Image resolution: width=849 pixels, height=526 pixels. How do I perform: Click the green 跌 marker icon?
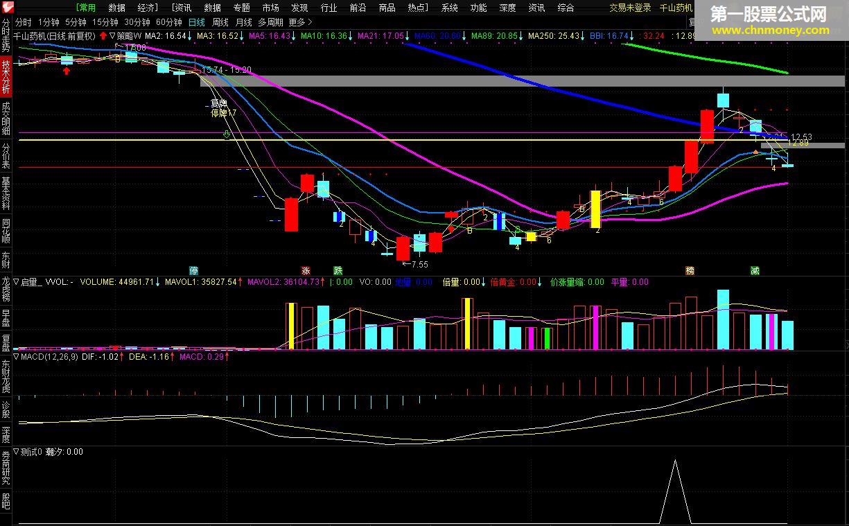(338, 270)
